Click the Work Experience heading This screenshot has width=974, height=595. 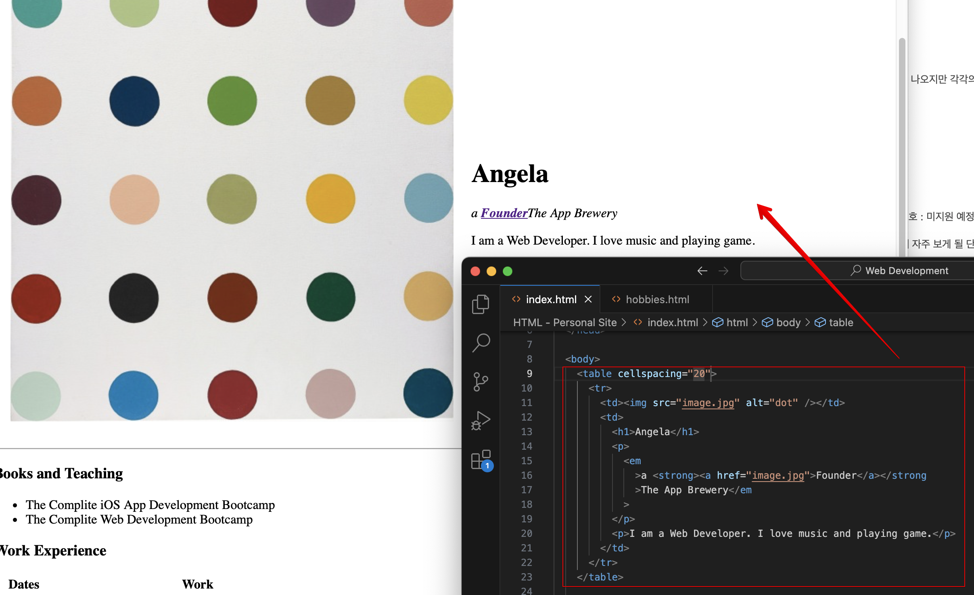pos(52,550)
